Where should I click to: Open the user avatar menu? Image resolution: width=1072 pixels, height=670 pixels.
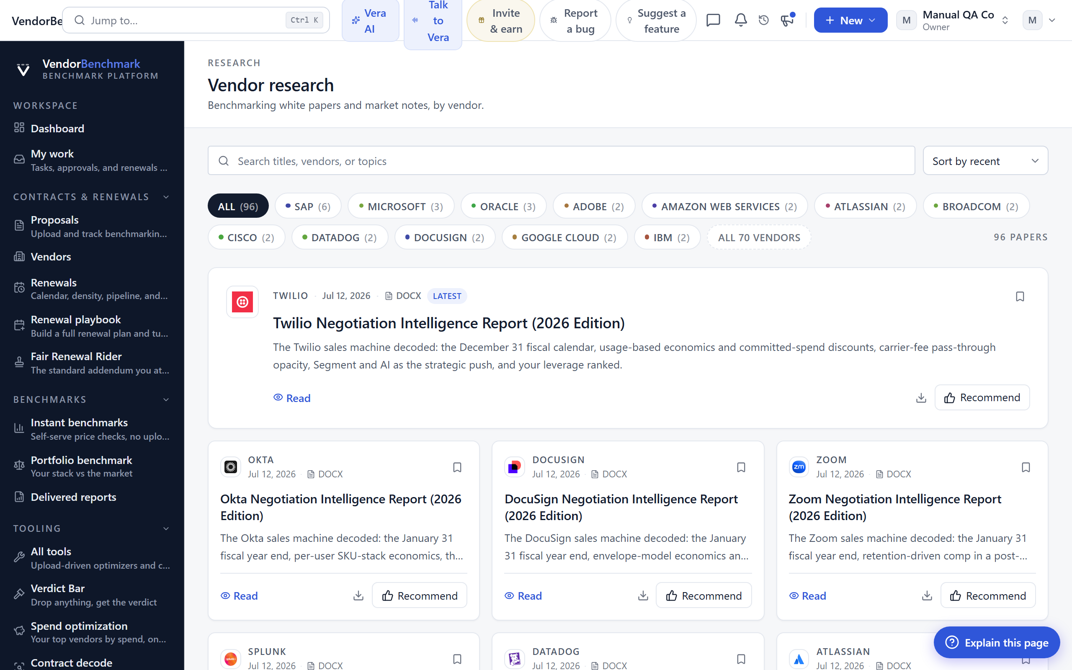(1039, 21)
